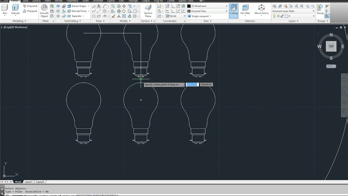Expand the Solid Editing panel
The height and width of the screenshot is (196, 348).
[72, 21]
